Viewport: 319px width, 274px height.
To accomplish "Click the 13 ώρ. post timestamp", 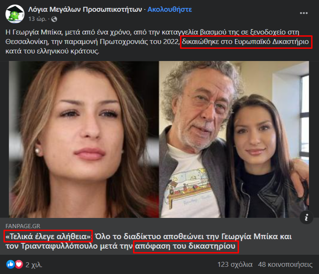I will pos(37,19).
